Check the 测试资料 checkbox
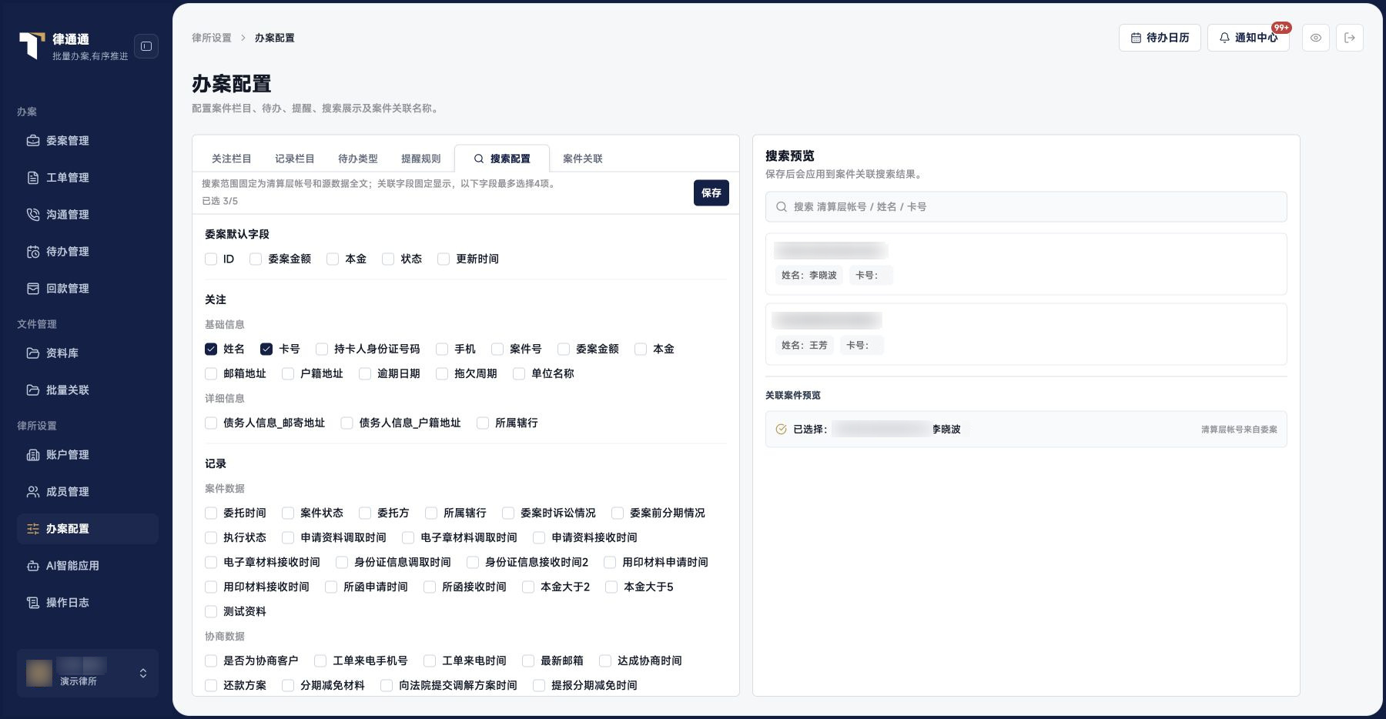Viewport: 1386px width, 719px height. (211, 612)
